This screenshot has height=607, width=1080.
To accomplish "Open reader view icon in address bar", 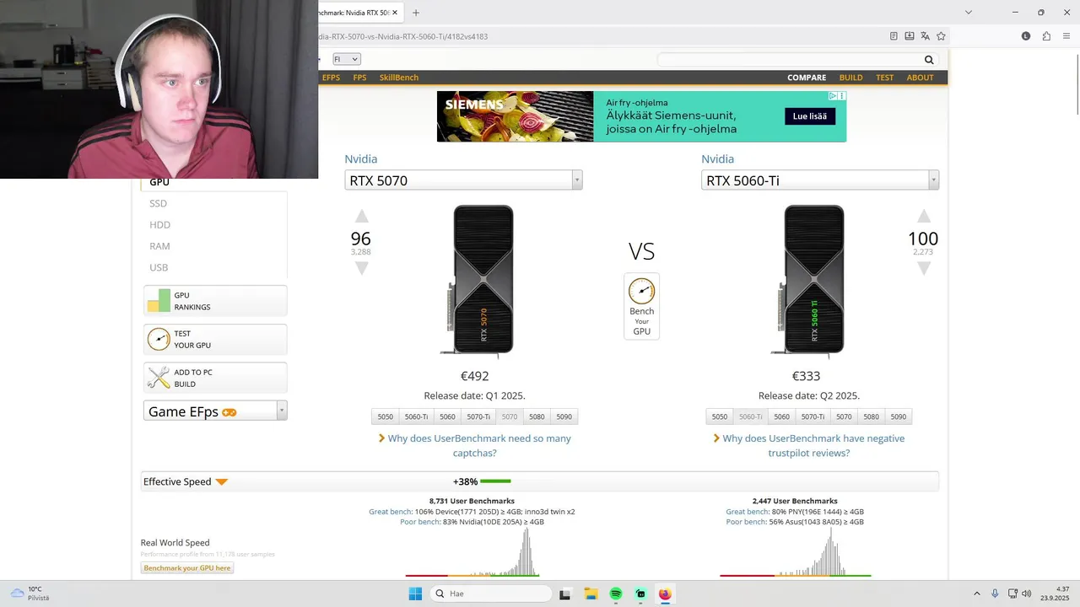I will coord(894,36).
